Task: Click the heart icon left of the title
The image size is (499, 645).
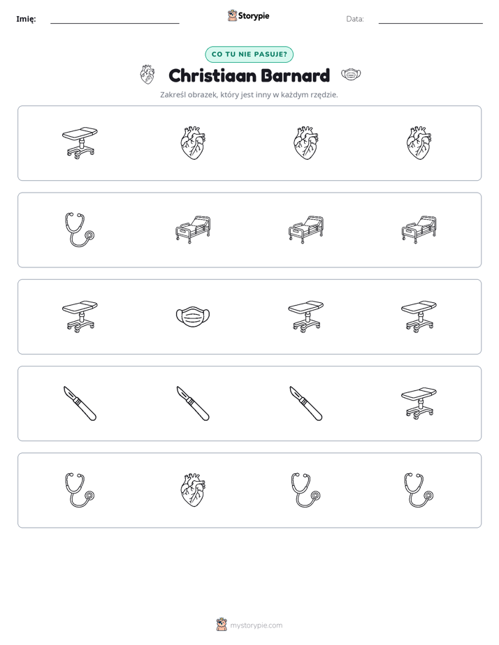Action: pos(147,75)
